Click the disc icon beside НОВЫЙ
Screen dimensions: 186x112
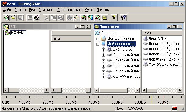7,33
